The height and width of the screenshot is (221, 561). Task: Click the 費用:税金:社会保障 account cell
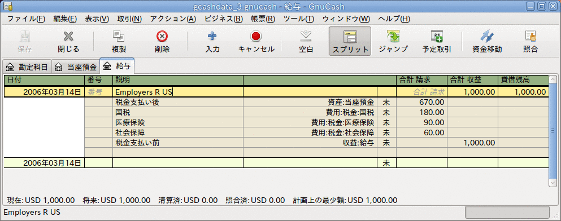click(x=310, y=132)
